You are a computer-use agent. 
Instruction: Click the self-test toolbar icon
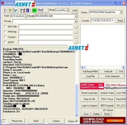coord(23,10)
